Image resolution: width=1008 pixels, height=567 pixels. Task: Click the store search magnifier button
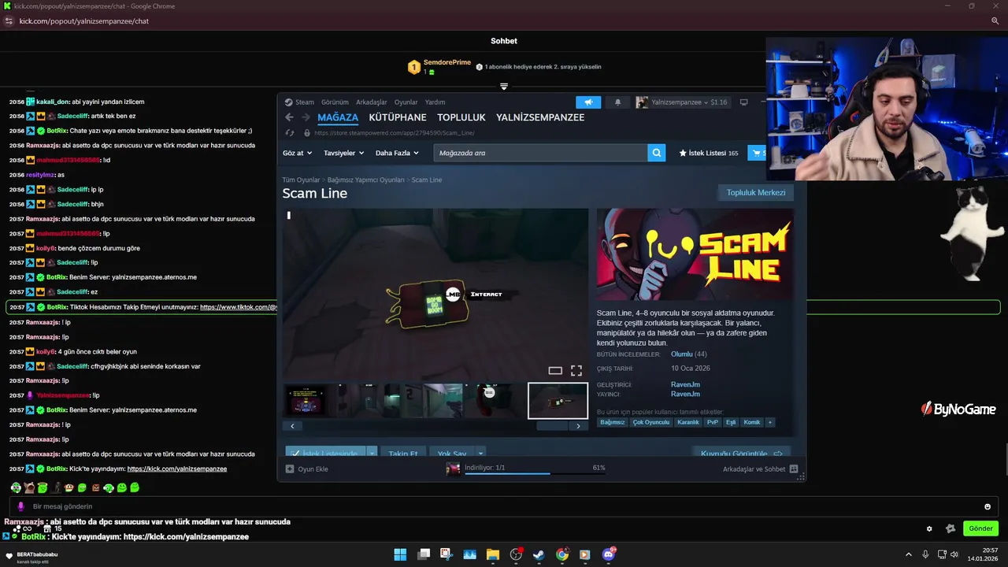pyautogui.click(x=657, y=153)
